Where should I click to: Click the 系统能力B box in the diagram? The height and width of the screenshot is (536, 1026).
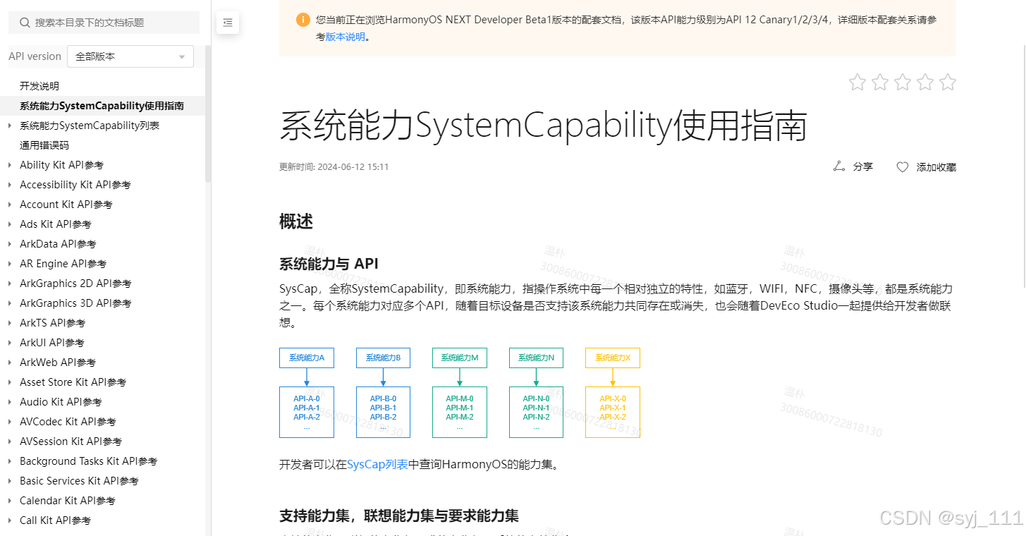(383, 358)
